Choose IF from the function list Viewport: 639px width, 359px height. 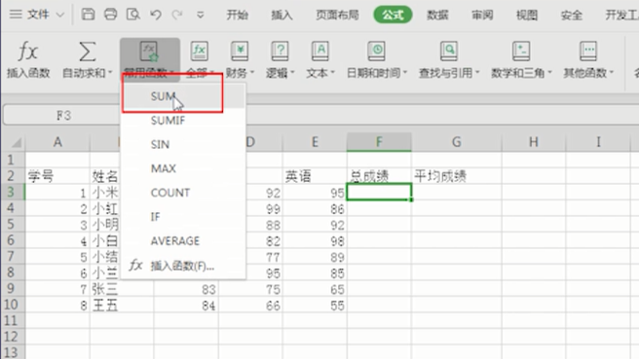click(x=183, y=217)
